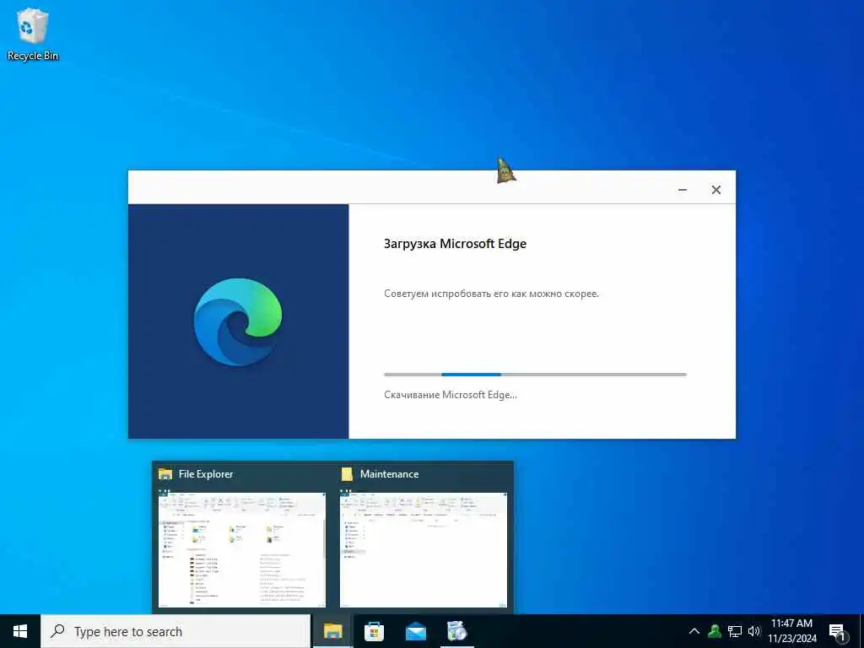Minimize the Edge installer window
Viewport: 864px width, 648px height.
pos(682,190)
